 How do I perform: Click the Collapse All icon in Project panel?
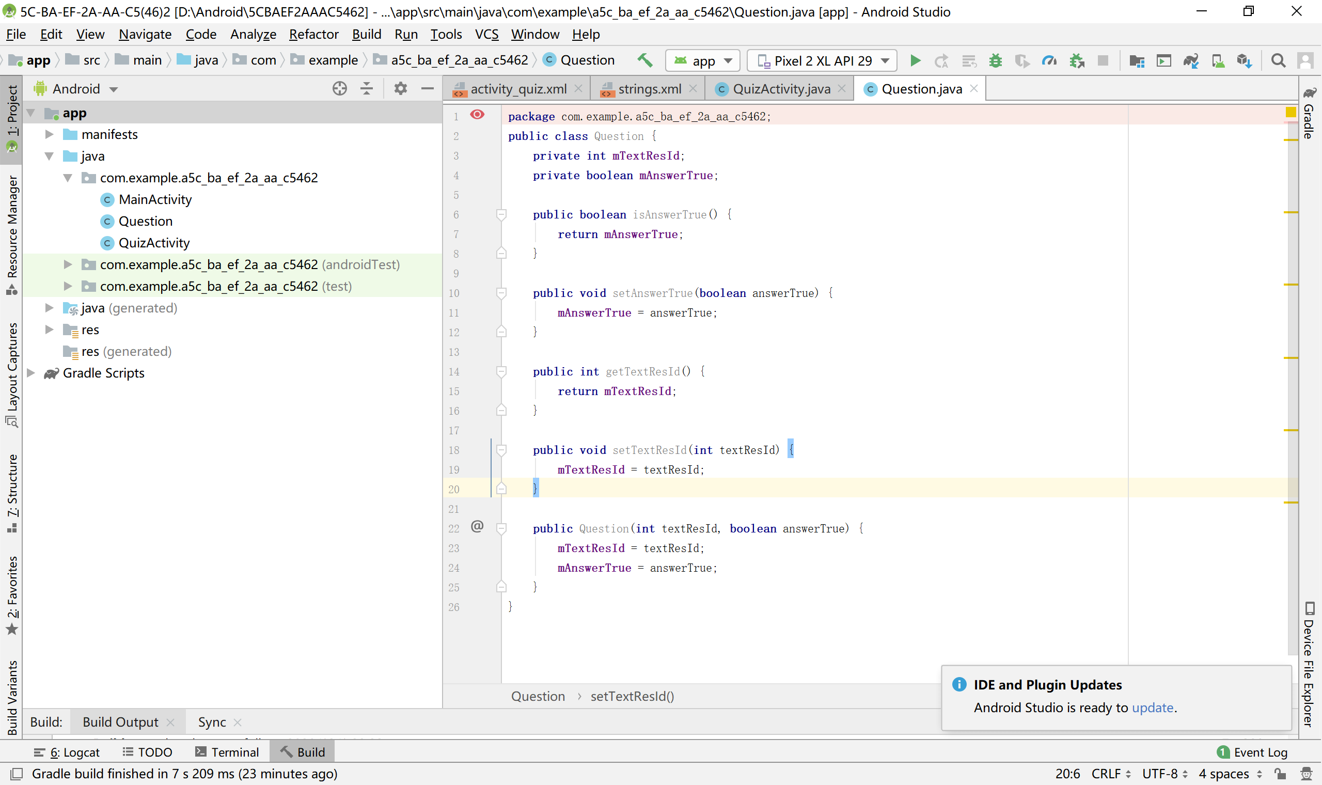pos(367,88)
